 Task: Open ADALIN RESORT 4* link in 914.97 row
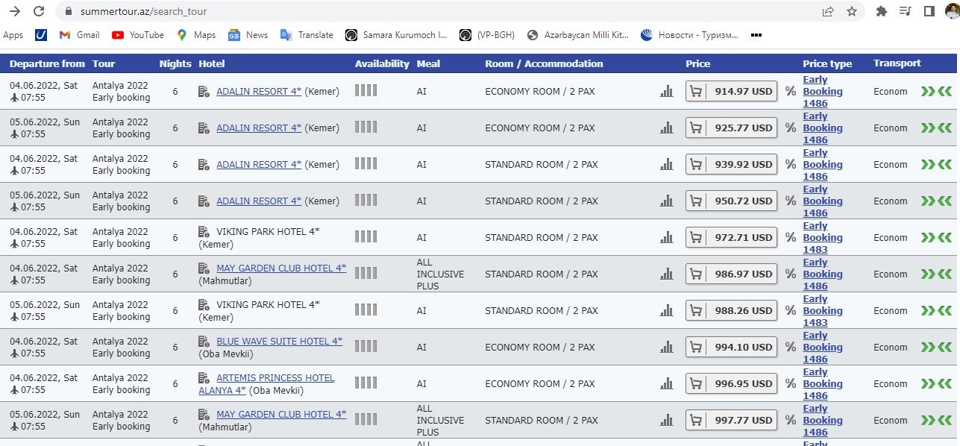[259, 91]
